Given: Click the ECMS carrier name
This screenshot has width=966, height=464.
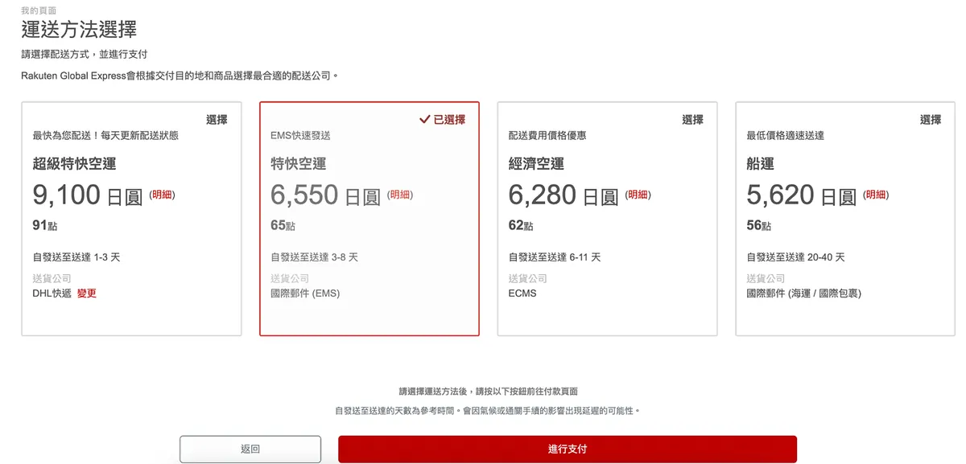Looking at the screenshot, I should click(x=522, y=294).
